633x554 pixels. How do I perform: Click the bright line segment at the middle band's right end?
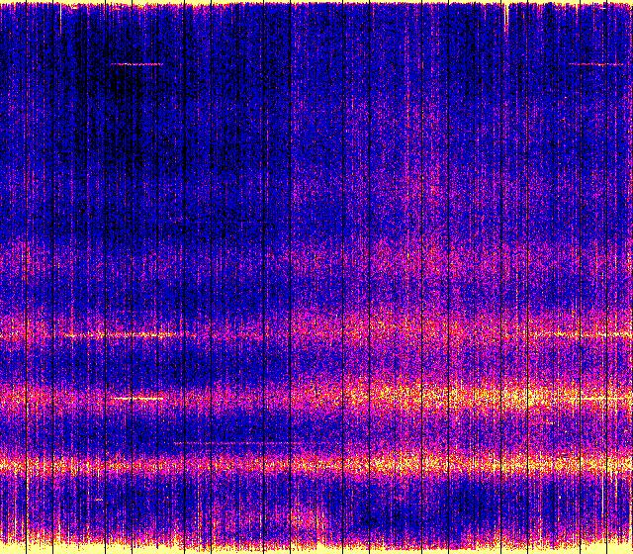(603, 399)
